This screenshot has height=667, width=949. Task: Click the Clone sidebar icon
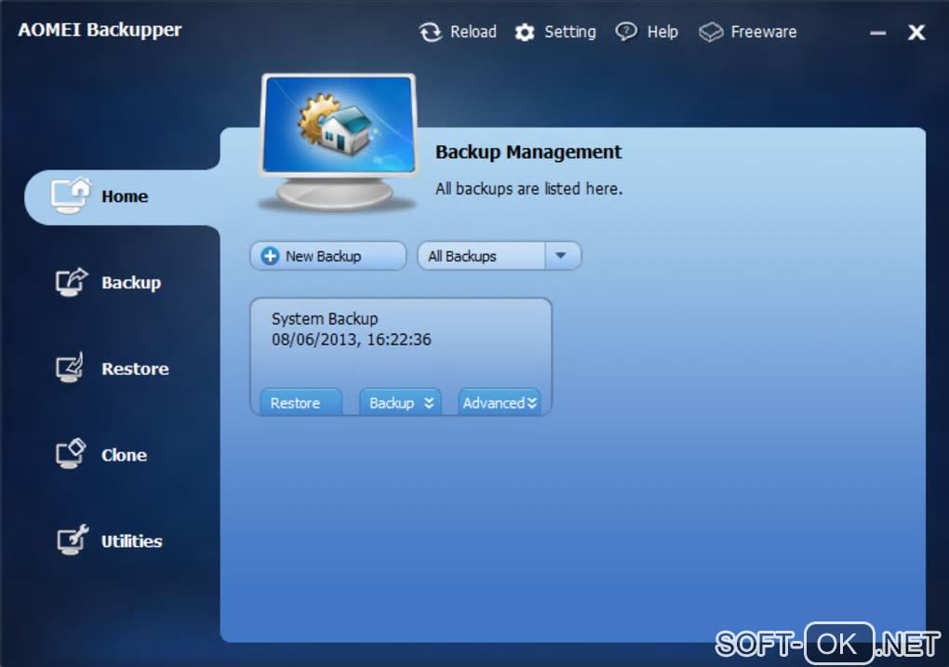(71, 454)
